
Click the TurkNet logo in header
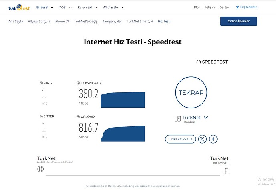(x=19, y=8)
